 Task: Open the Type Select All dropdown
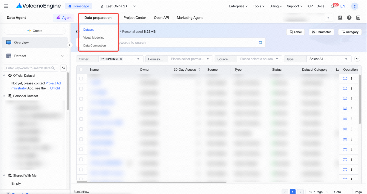(329, 59)
